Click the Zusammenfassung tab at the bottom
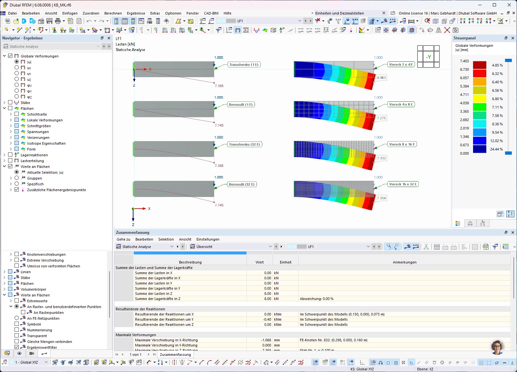This screenshot has height=372, width=517. point(175,355)
